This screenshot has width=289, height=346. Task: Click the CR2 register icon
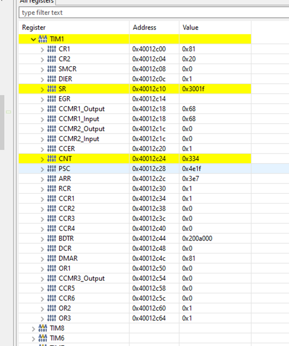(51, 59)
